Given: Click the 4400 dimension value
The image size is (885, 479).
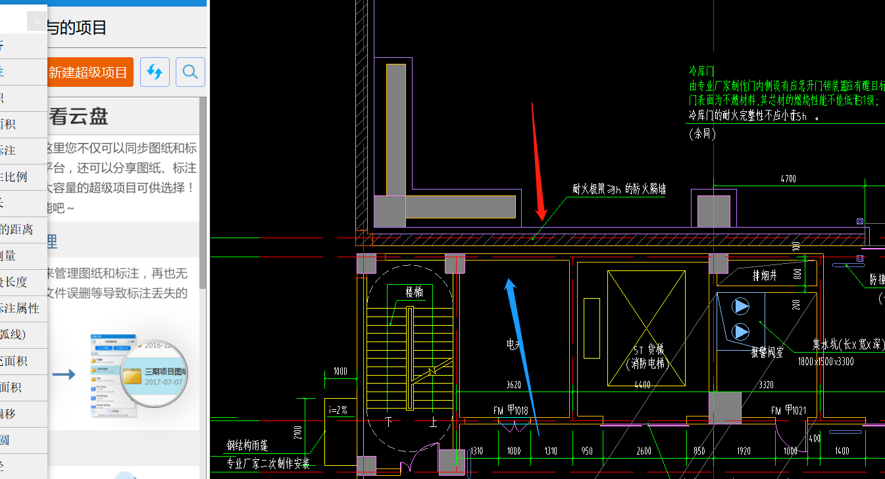Looking at the screenshot, I should pos(642,385).
